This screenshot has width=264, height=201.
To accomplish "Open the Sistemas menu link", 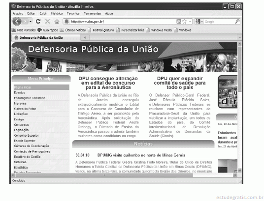I will tap(20, 162).
